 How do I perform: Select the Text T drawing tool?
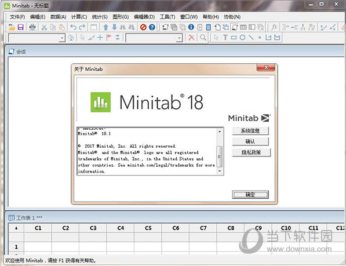point(225,38)
